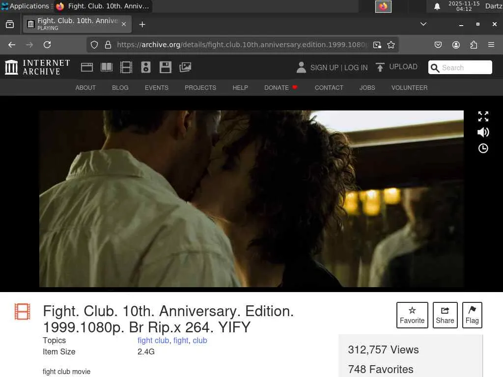
Task: Enter fullscreen in the video player
Action: point(483,116)
